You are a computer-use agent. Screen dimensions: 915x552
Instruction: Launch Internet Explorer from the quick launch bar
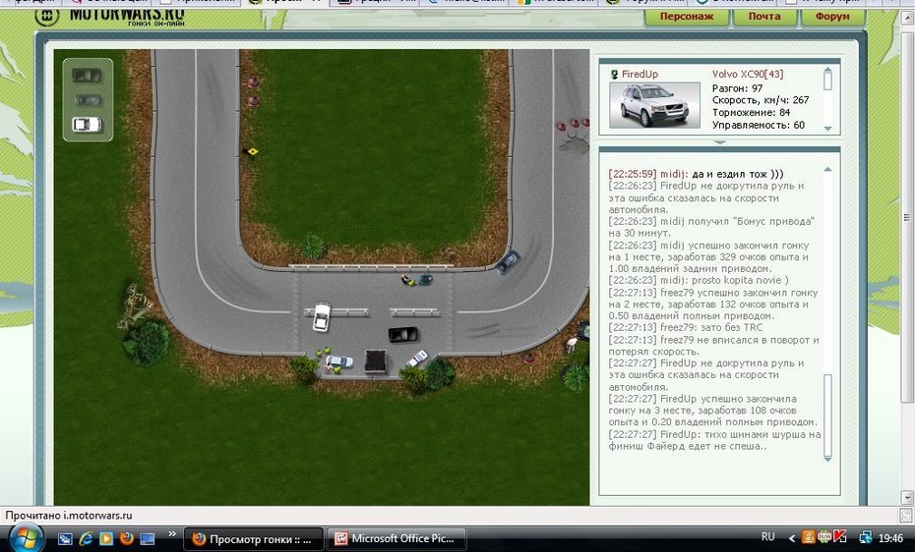(x=85, y=538)
